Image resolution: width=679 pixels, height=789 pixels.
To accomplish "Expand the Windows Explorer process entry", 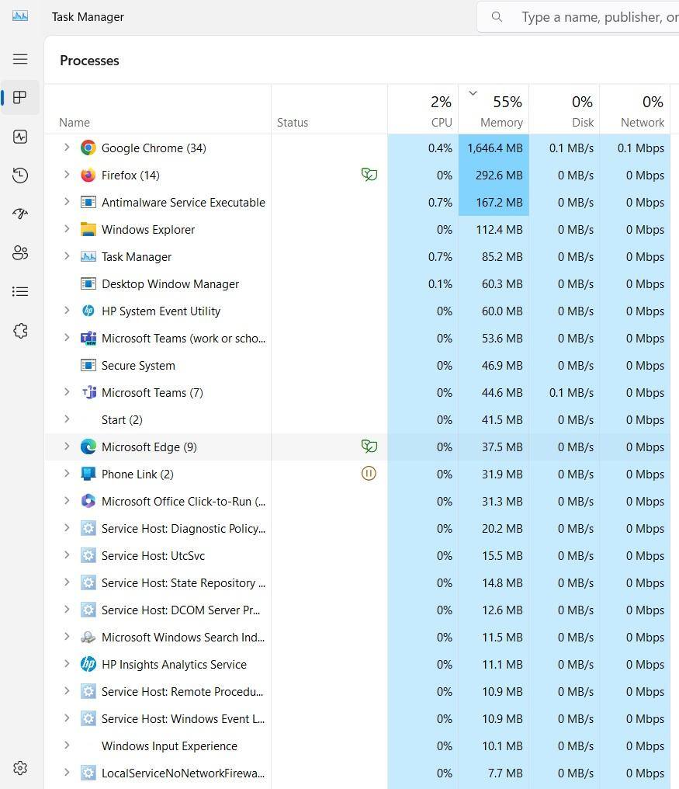I will 67,229.
